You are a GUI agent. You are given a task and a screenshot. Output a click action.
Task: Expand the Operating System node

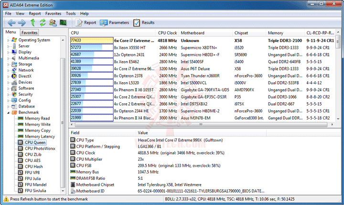[8, 40]
